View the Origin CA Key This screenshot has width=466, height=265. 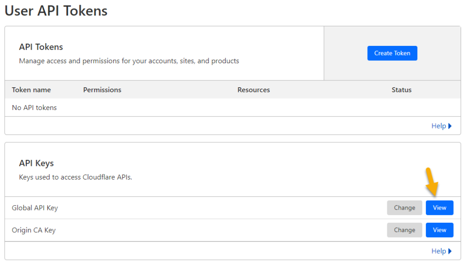(439, 230)
